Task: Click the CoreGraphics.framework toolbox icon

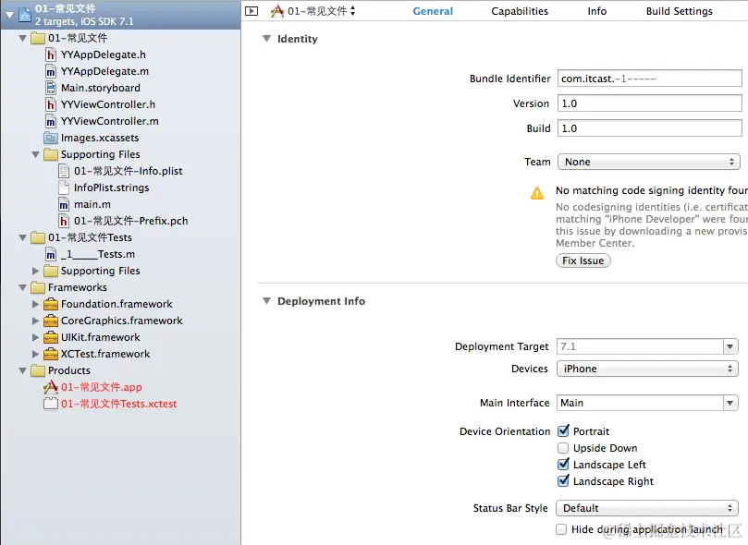Action: point(51,321)
